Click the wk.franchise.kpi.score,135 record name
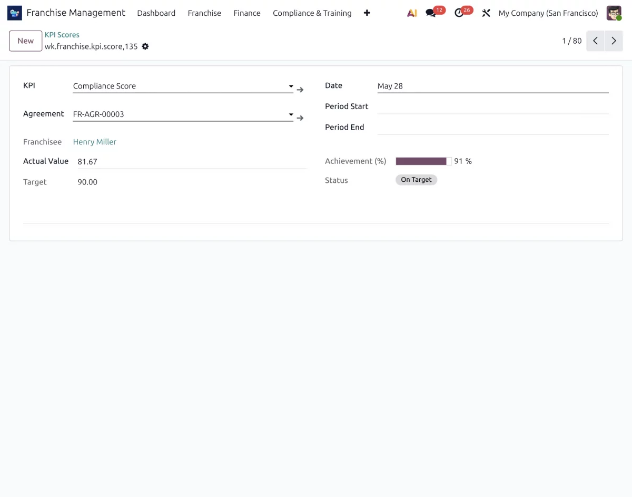Image resolution: width=632 pixels, height=497 pixels. click(x=91, y=46)
